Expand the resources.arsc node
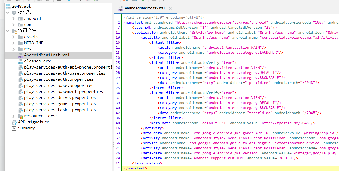 tap(14, 116)
